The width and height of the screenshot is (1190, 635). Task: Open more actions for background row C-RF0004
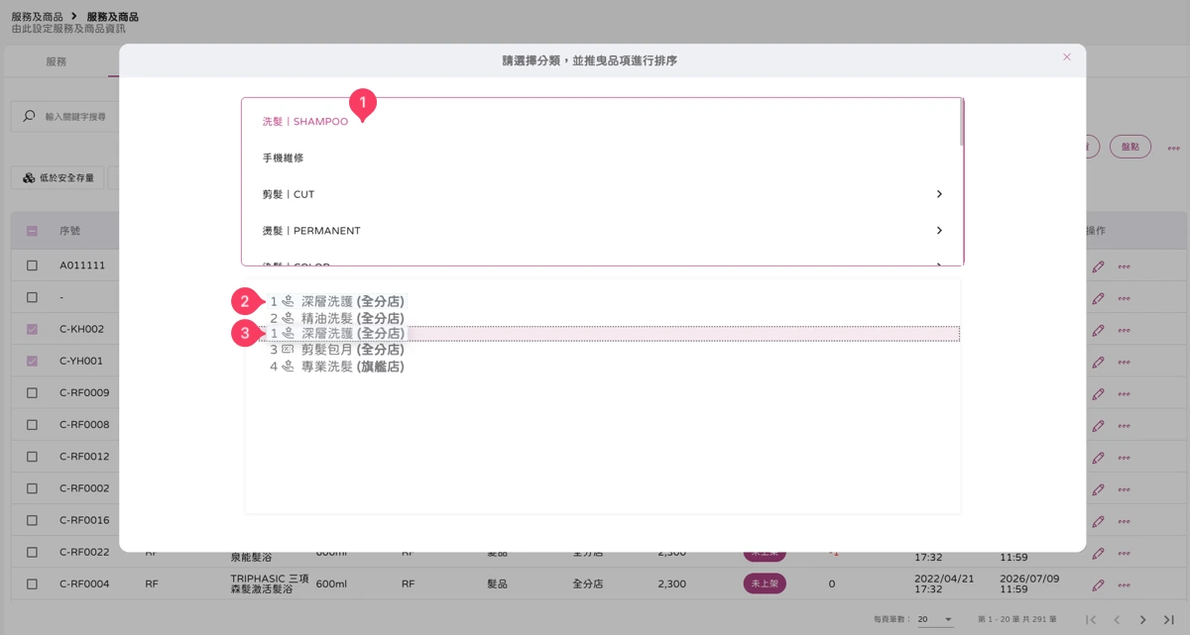coord(1124,584)
